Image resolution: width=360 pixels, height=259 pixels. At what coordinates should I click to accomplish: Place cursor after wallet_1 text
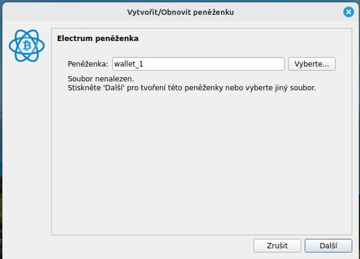pos(144,64)
